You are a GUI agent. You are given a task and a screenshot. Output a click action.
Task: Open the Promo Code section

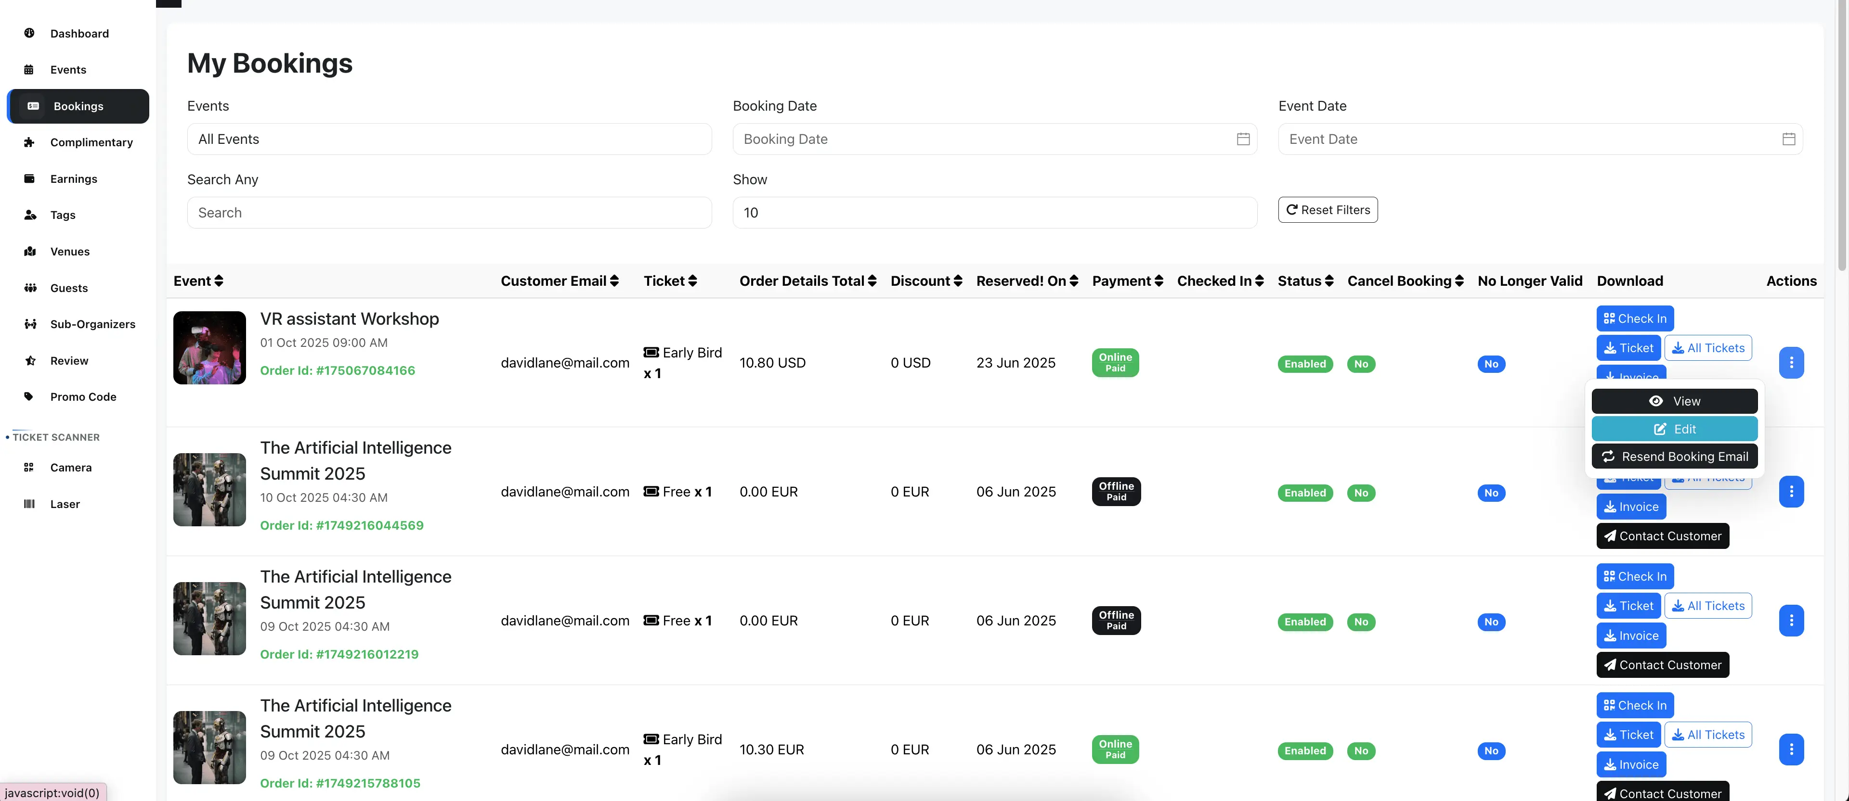(x=83, y=396)
